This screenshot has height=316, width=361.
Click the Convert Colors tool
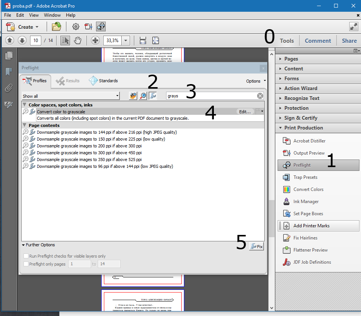click(x=308, y=189)
